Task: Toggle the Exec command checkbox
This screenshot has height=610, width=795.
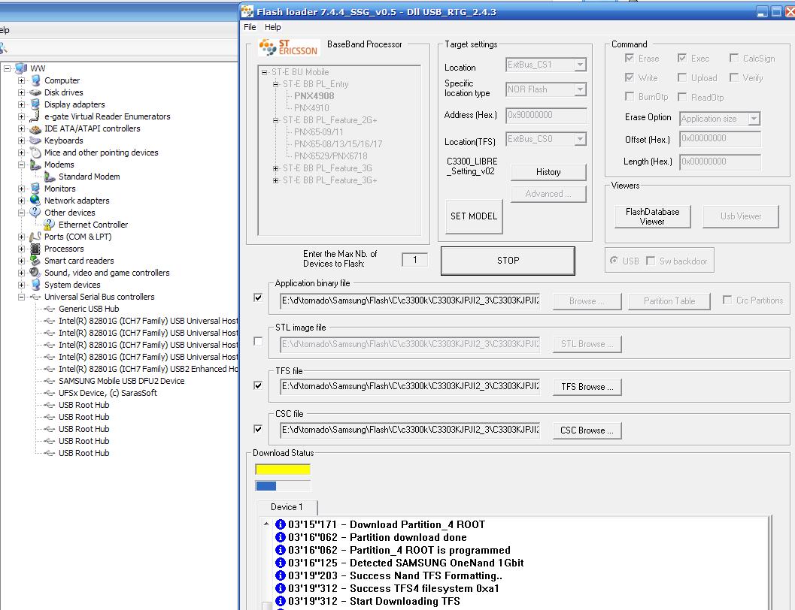Action: pos(682,58)
